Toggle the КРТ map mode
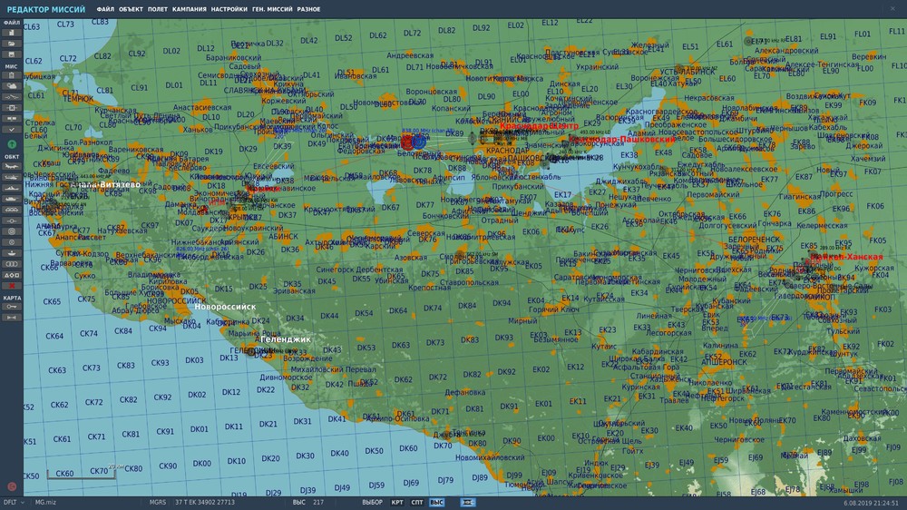Viewport: 907px width, 510px height. (397, 503)
